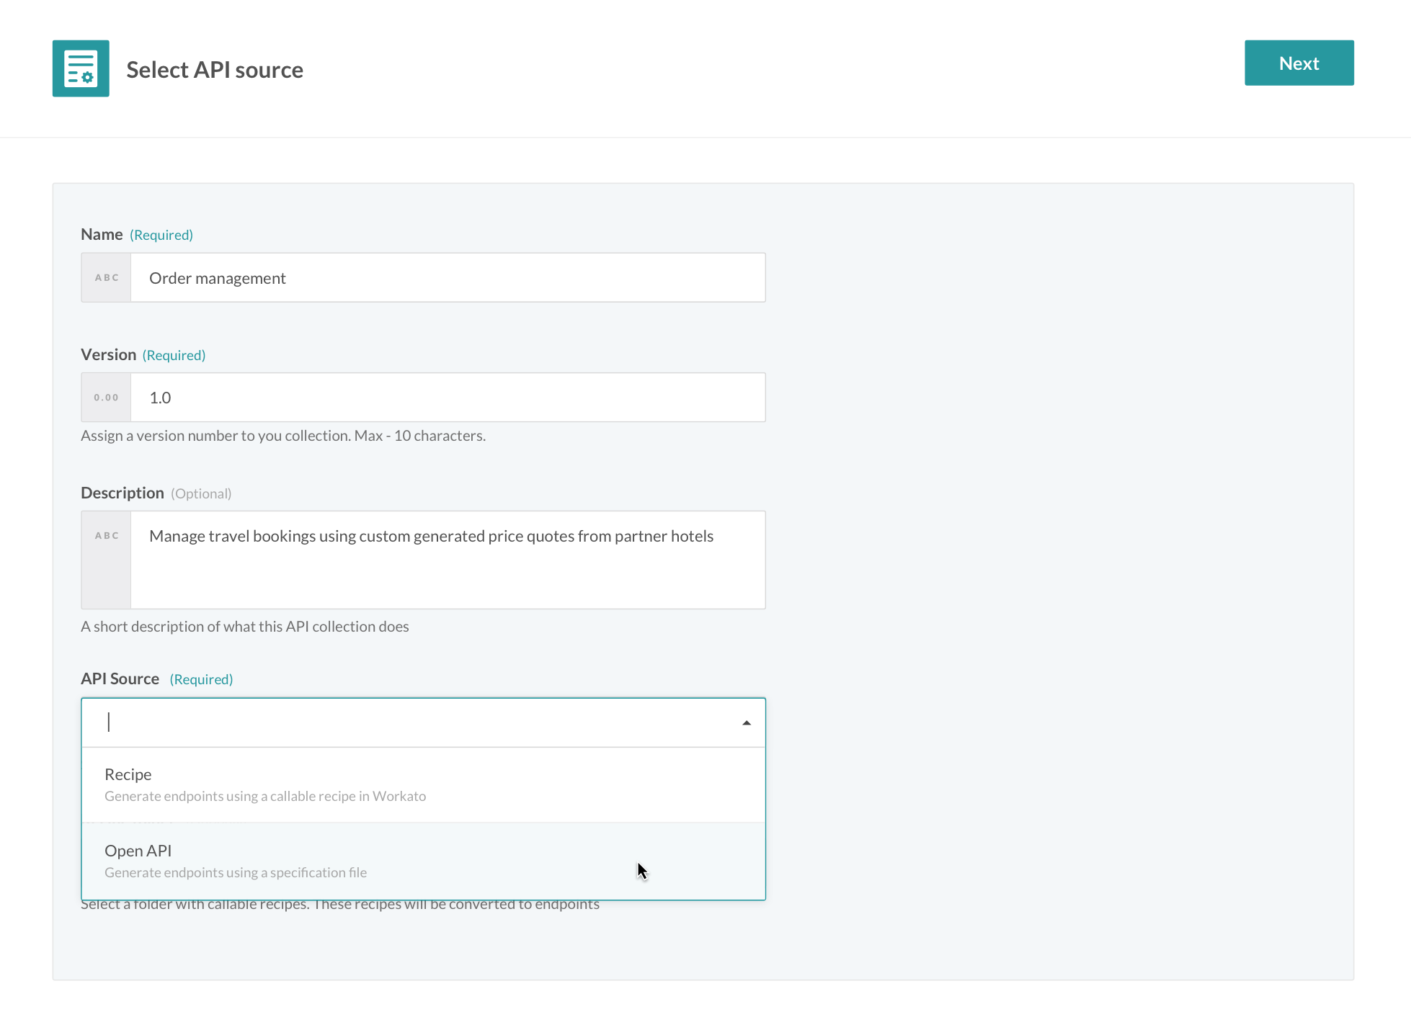Click the Version field label

click(108, 355)
